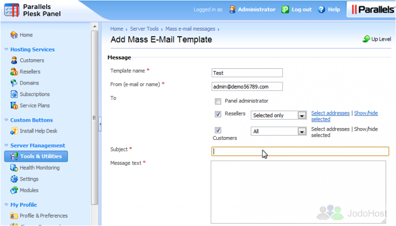Collapse the Custom Buttons section
396x226 pixels.
(6, 120)
